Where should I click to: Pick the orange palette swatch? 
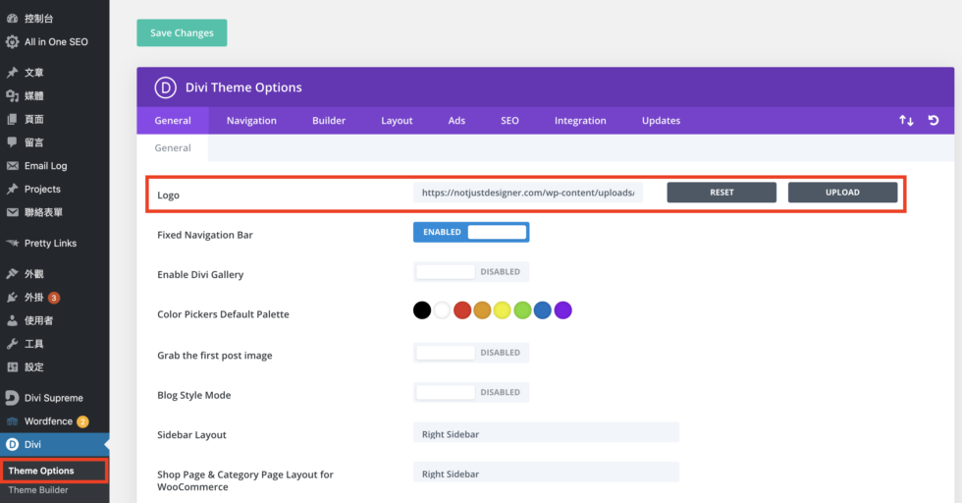coord(482,310)
